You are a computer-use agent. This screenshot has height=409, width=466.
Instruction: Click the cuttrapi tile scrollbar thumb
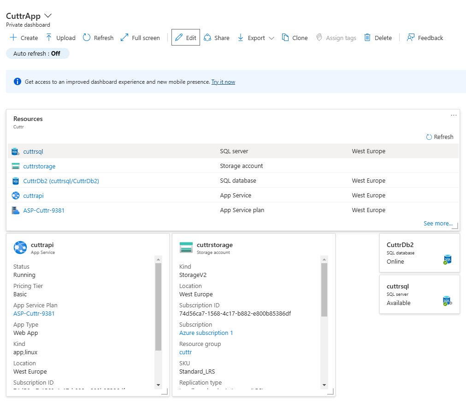tap(159, 307)
